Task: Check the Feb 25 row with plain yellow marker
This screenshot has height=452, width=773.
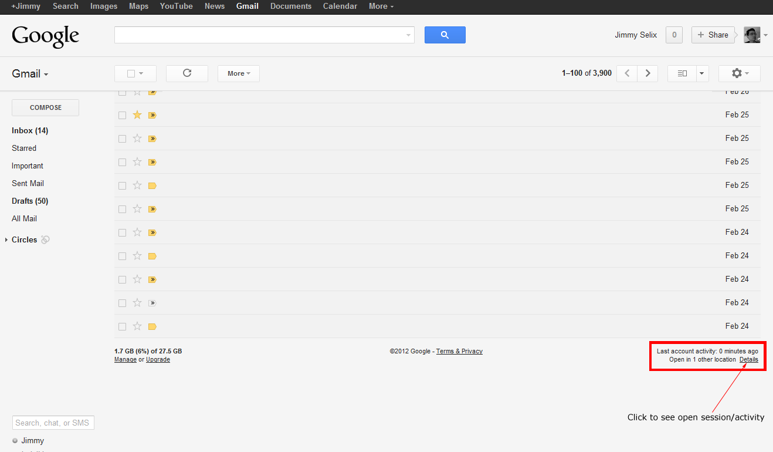Action: pos(122,185)
